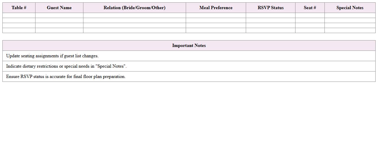The height and width of the screenshot is (148, 378).
Task: Click the "Special Notes" column header
Action: [350, 8]
